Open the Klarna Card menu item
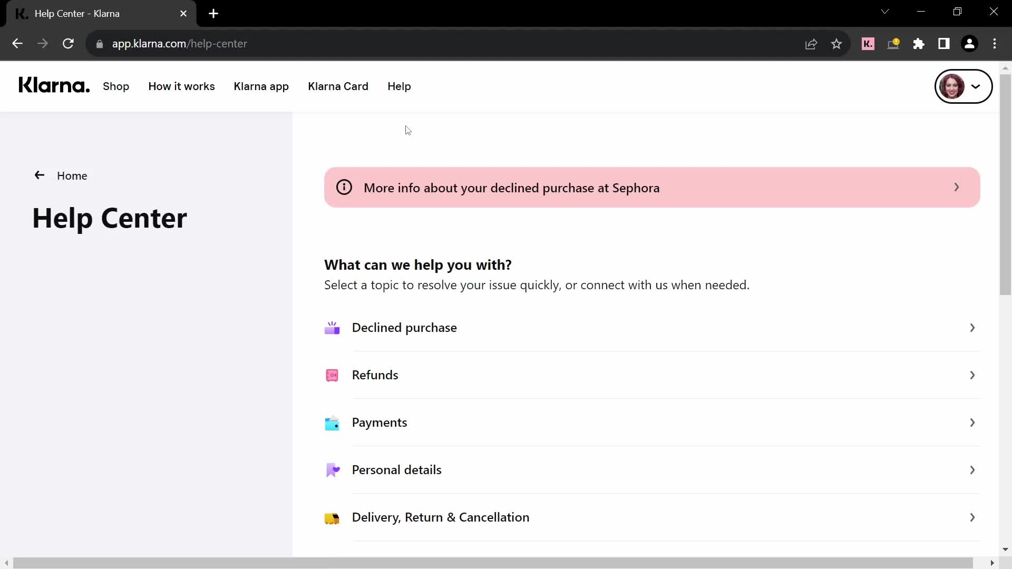Viewport: 1012px width, 569px height. pos(338,86)
